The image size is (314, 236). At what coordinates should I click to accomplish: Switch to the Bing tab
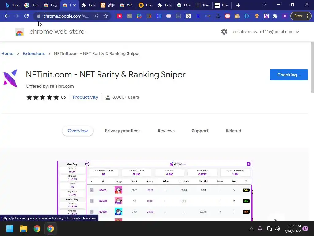point(13,5)
